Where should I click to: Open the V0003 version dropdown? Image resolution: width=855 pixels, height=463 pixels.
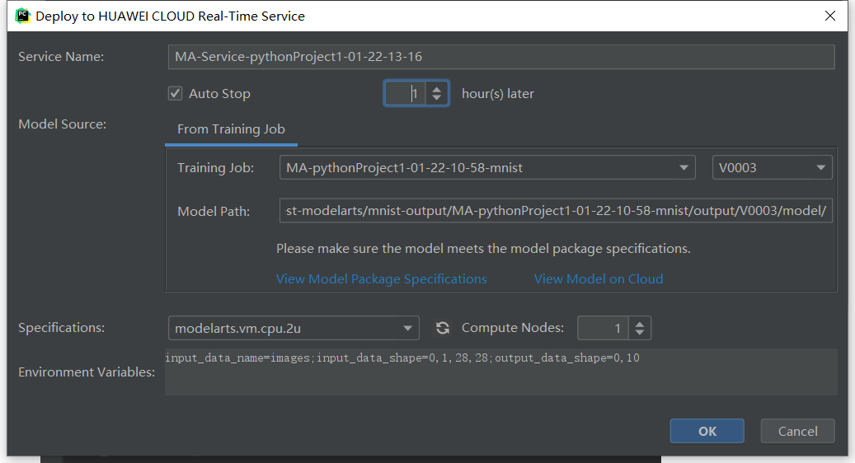(772, 168)
